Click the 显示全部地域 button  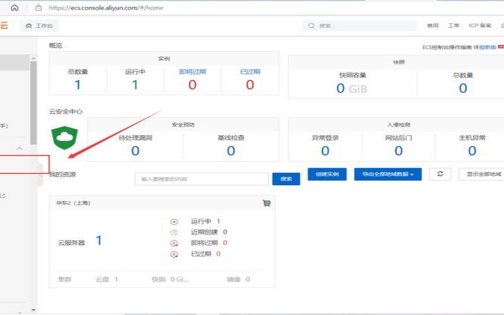pyautogui.click(x=482, y=175)
